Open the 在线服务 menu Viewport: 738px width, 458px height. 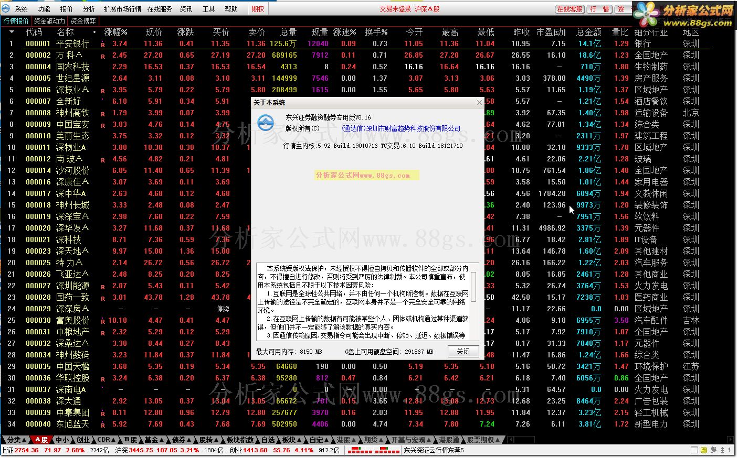pos(160,9)
